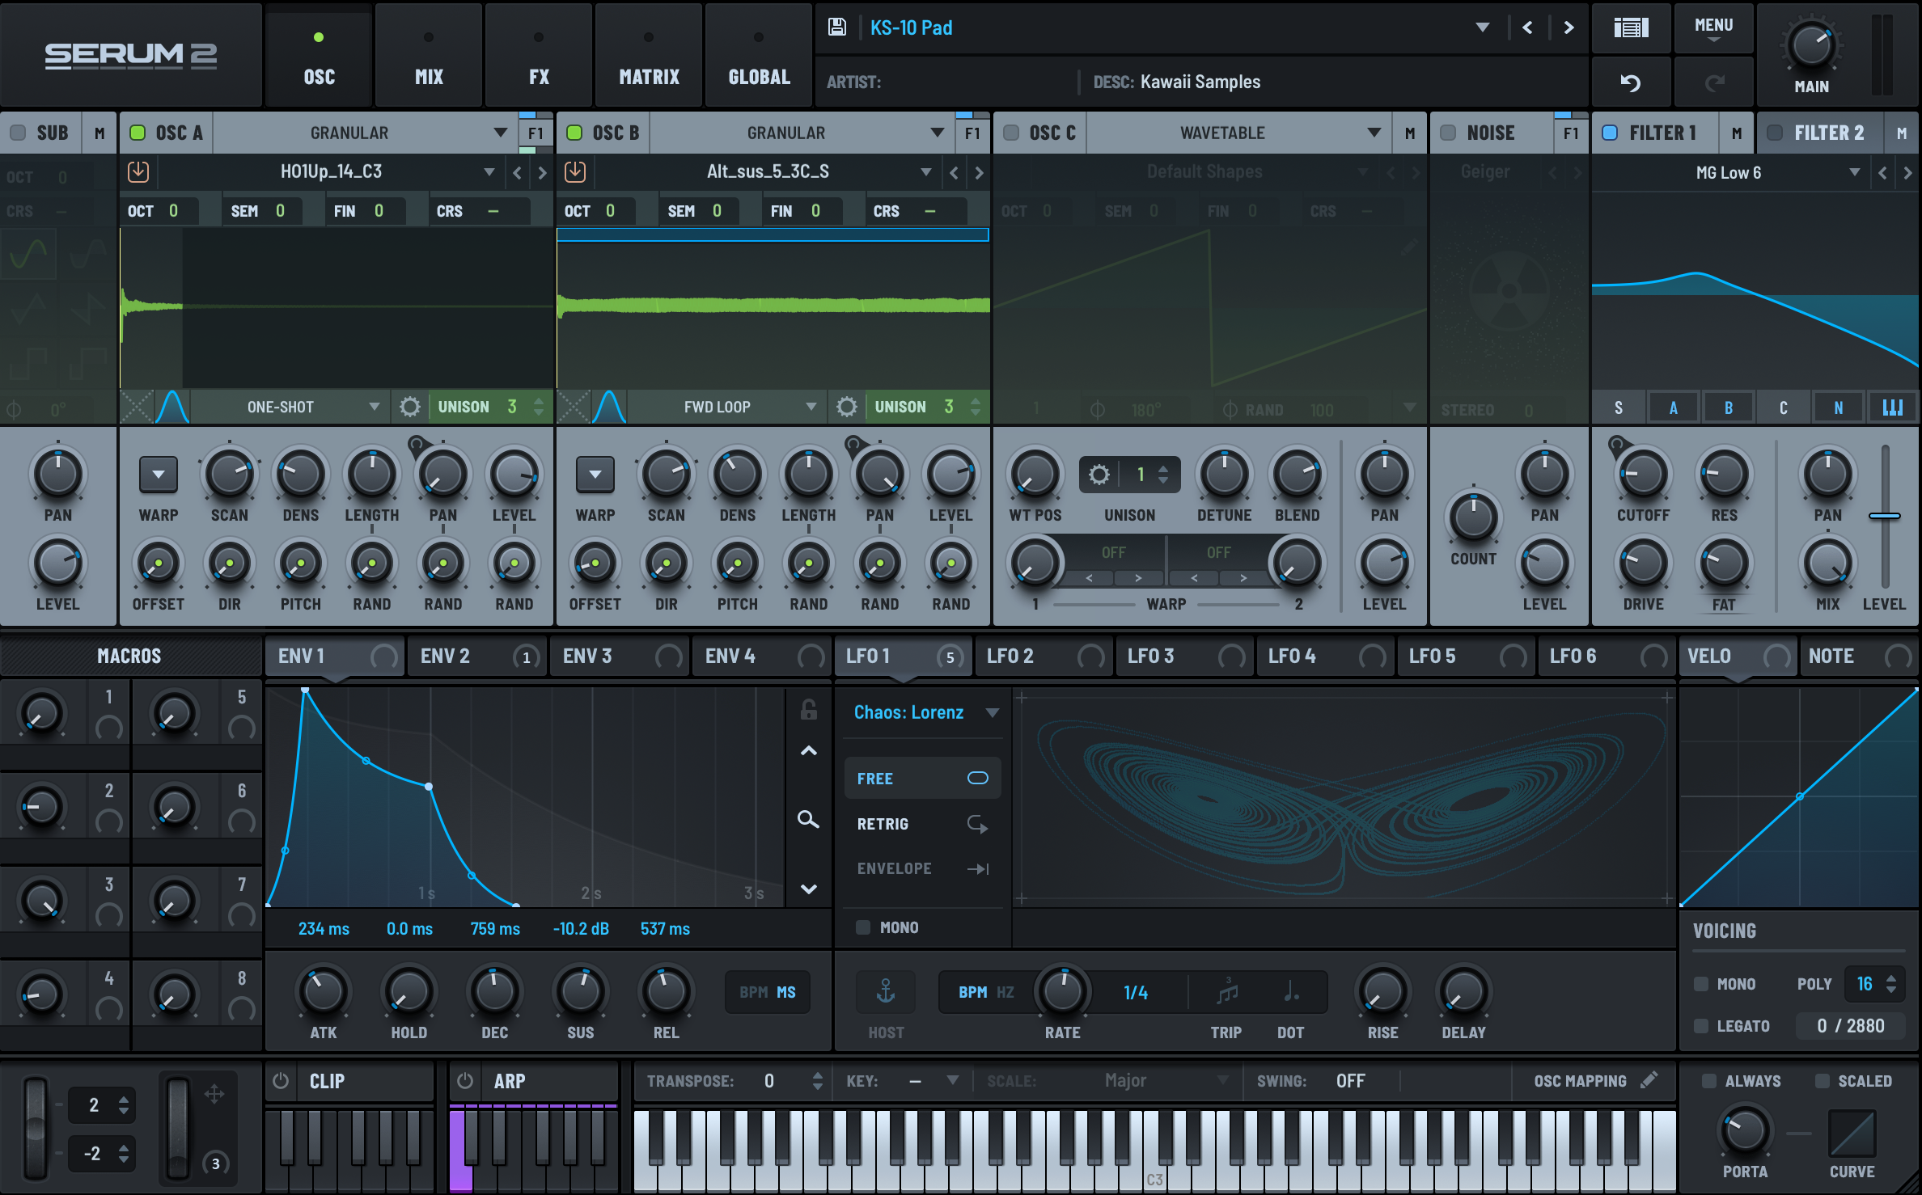
Task: Switch to the MIX tab
Action: click(x=429, y=55)
